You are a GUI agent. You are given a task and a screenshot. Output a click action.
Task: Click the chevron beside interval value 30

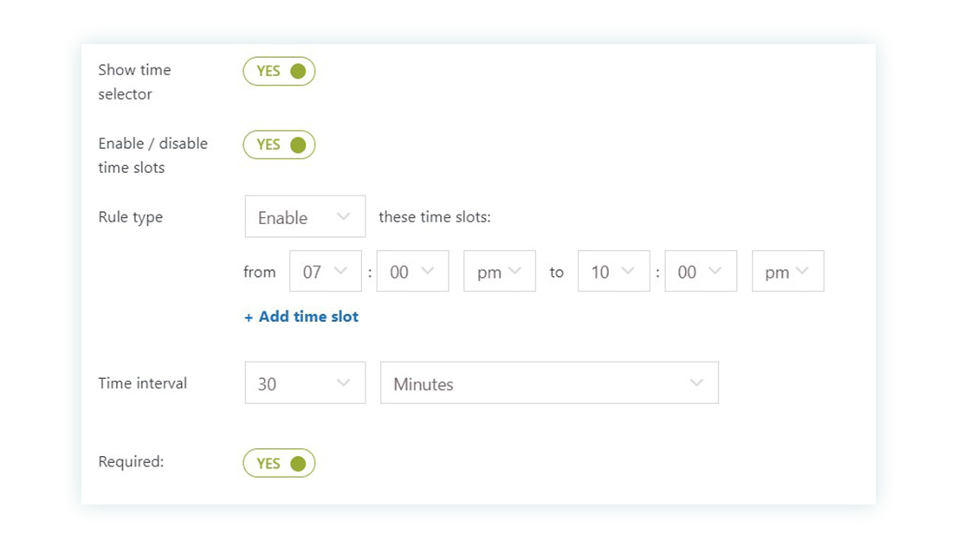(x=343, y=383)
